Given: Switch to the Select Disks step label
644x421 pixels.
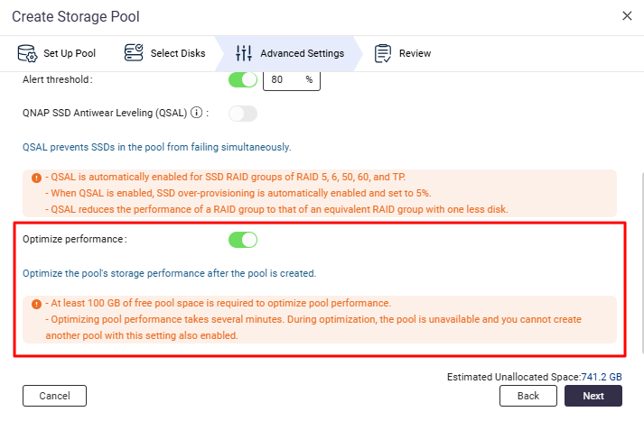Looking at the screenshot, I should pos(178,53).
